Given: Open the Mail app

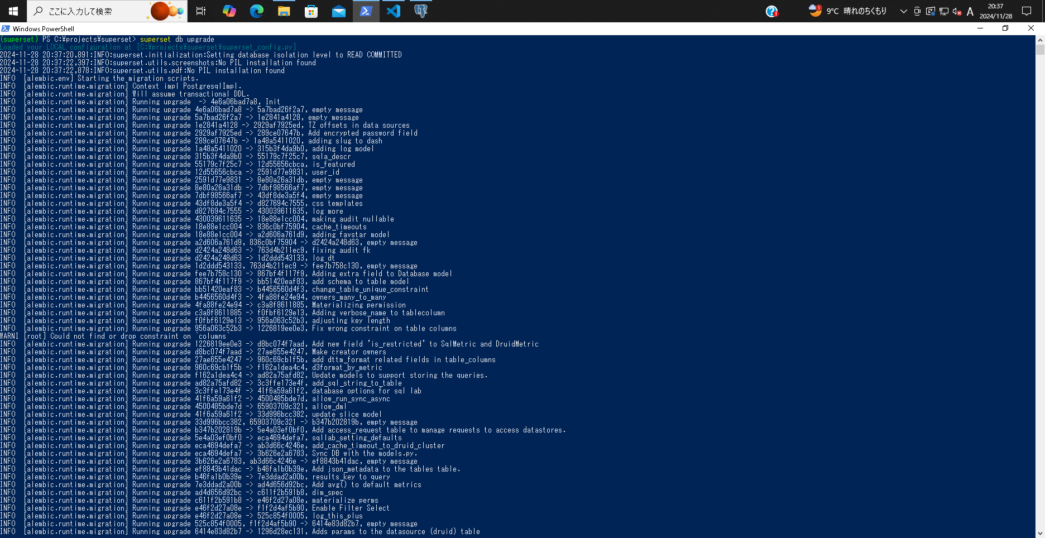Looking at the screenshot, I should (338, 11).
